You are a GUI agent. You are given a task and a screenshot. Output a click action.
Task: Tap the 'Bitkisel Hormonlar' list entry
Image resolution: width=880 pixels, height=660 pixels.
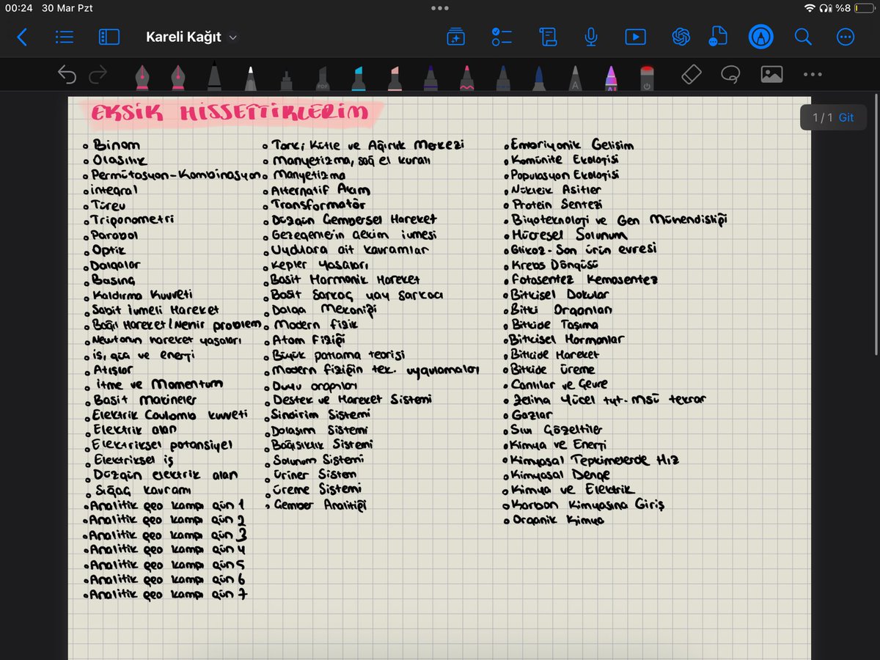pyautogui.click(x=567, y=340)
